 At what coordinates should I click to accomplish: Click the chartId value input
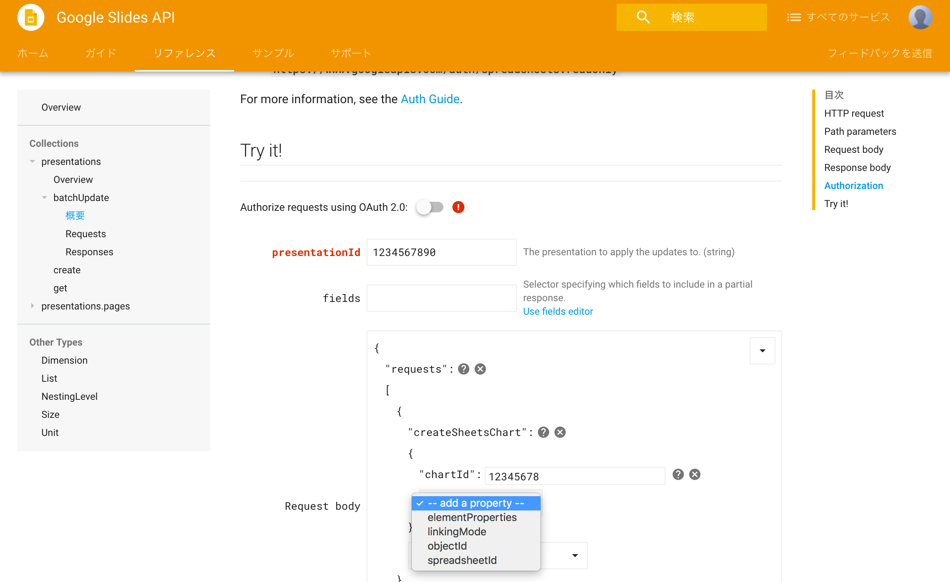tap(575, 476)
